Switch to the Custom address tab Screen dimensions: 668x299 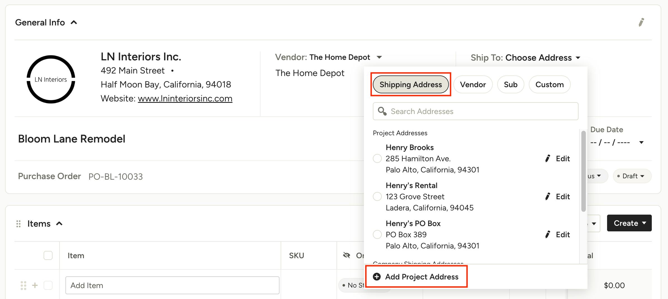coord(549,84)
